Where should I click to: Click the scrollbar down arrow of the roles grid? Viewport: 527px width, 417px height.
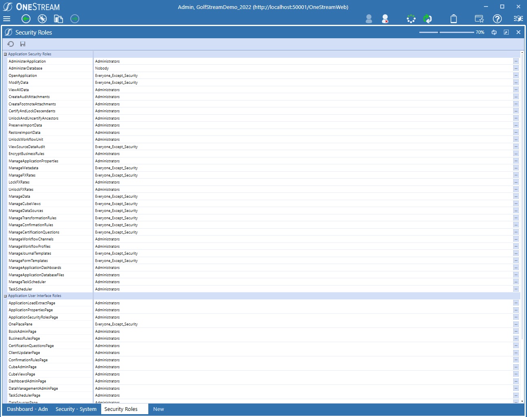tap(522, 401)
